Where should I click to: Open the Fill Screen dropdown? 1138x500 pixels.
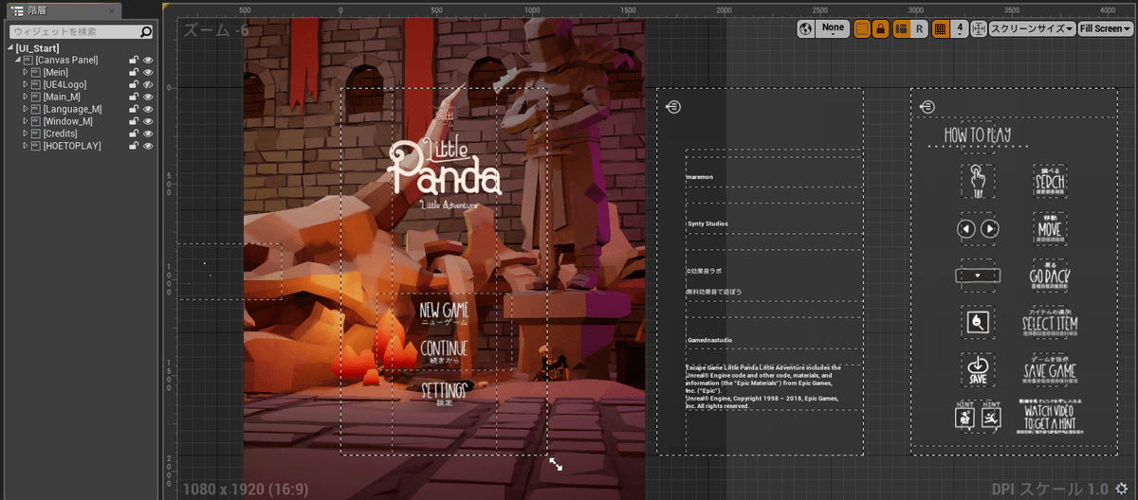pos(1106,29)
